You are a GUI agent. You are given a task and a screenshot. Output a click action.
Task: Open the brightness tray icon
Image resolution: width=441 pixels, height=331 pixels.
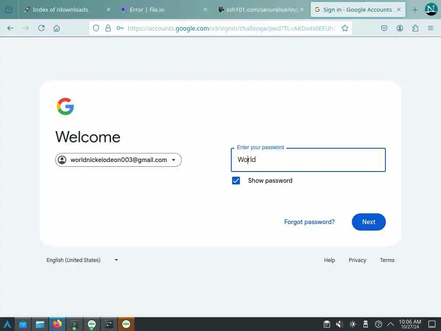[x=353, y=324]
